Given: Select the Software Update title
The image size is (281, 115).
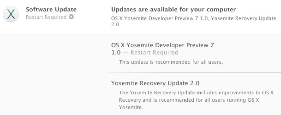Looking at the screenshot, I should (51, 9).
